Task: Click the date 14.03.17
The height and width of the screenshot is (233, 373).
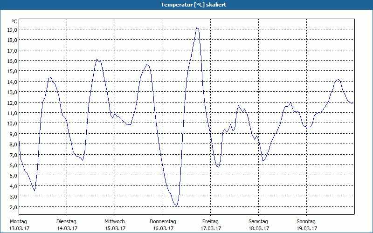Action: [x=67, y=228]
